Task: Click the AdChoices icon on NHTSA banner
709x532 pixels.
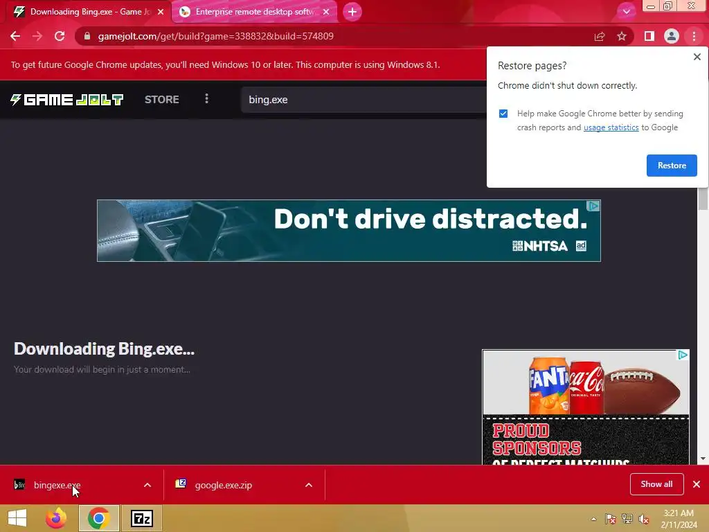Action: tap(593, 206)
